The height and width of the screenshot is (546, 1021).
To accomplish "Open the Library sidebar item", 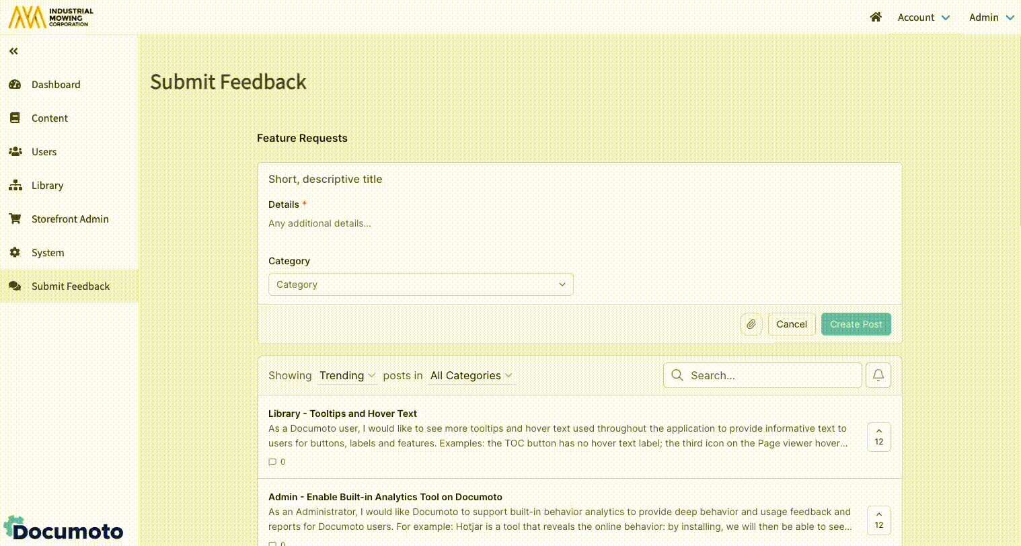I will [x=47, y=186].
